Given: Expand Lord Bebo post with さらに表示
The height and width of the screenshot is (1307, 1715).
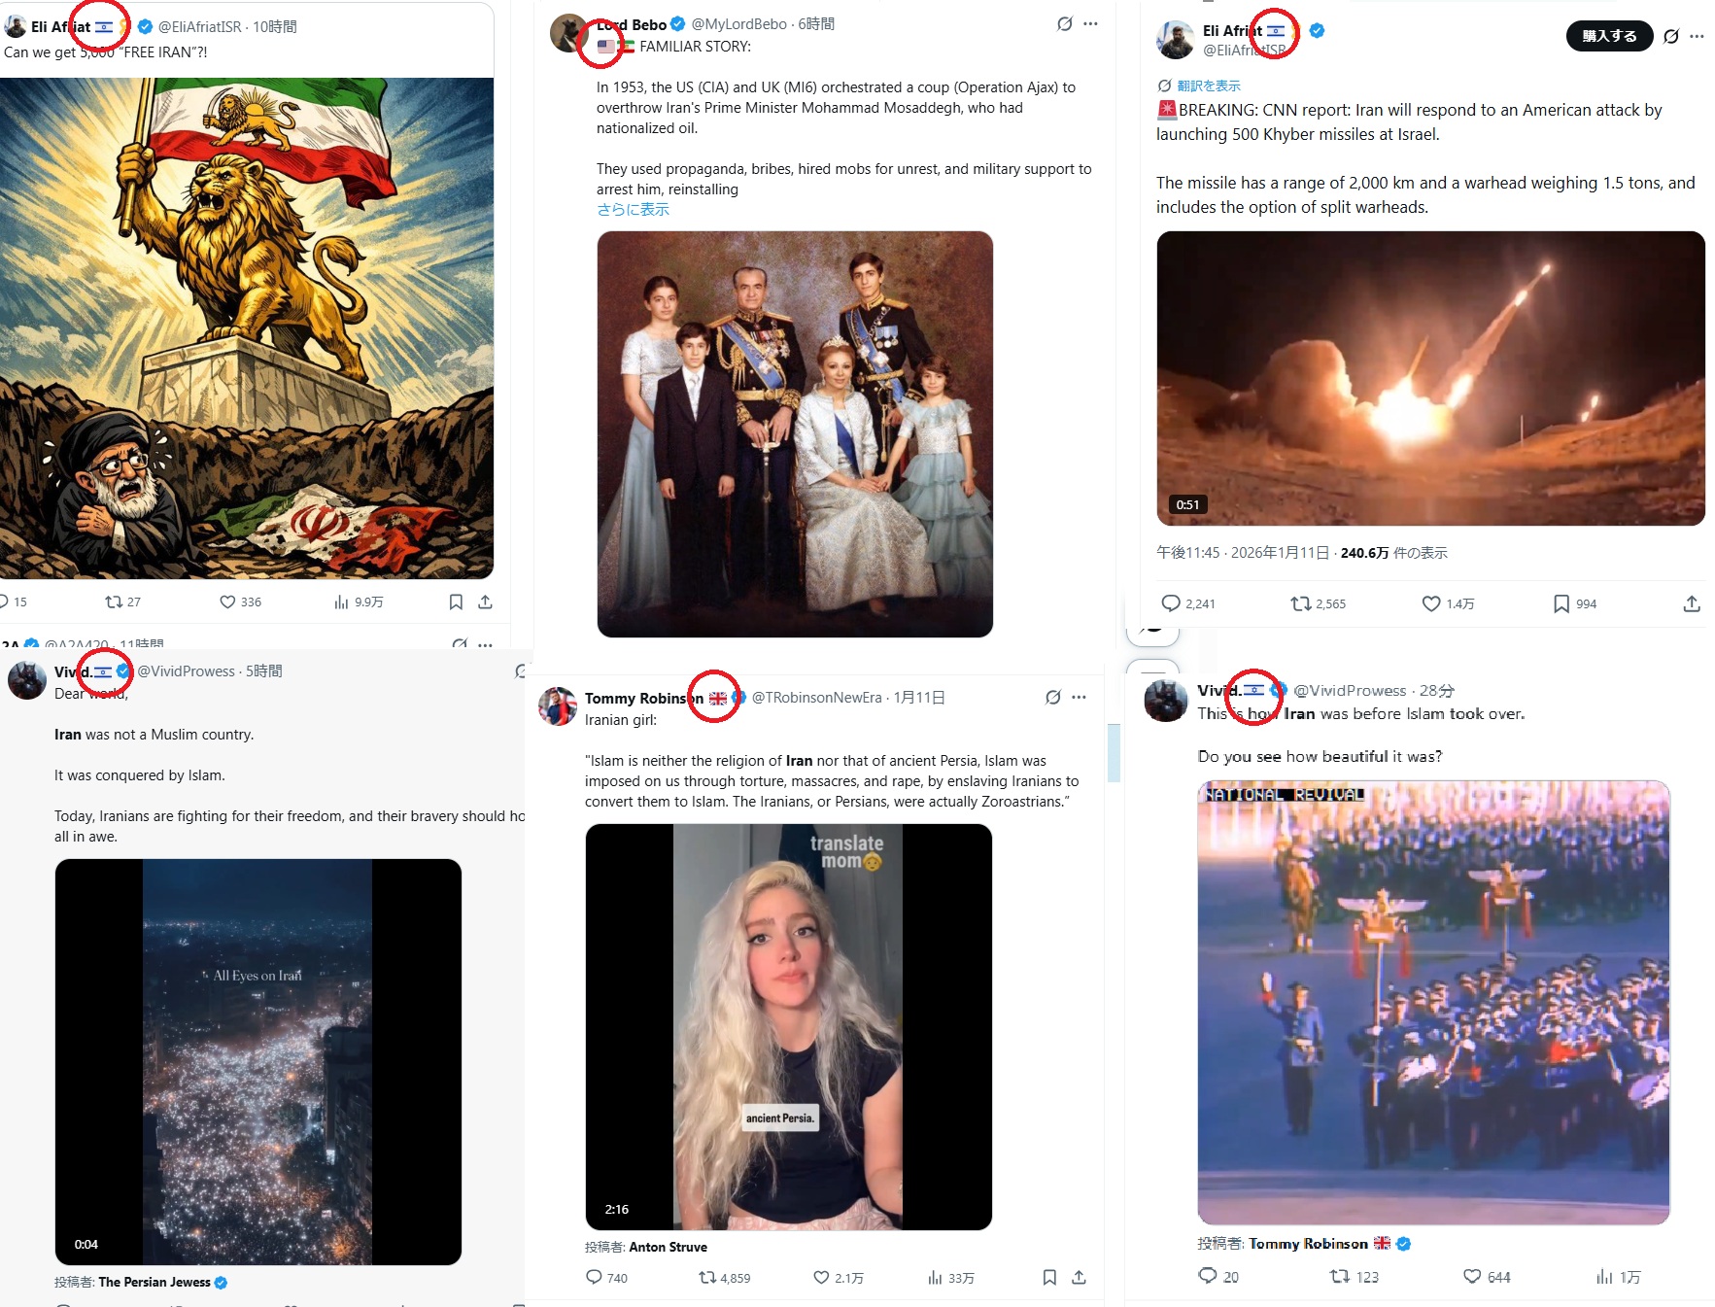Looking at the screenshot, I should click(633, 210).
